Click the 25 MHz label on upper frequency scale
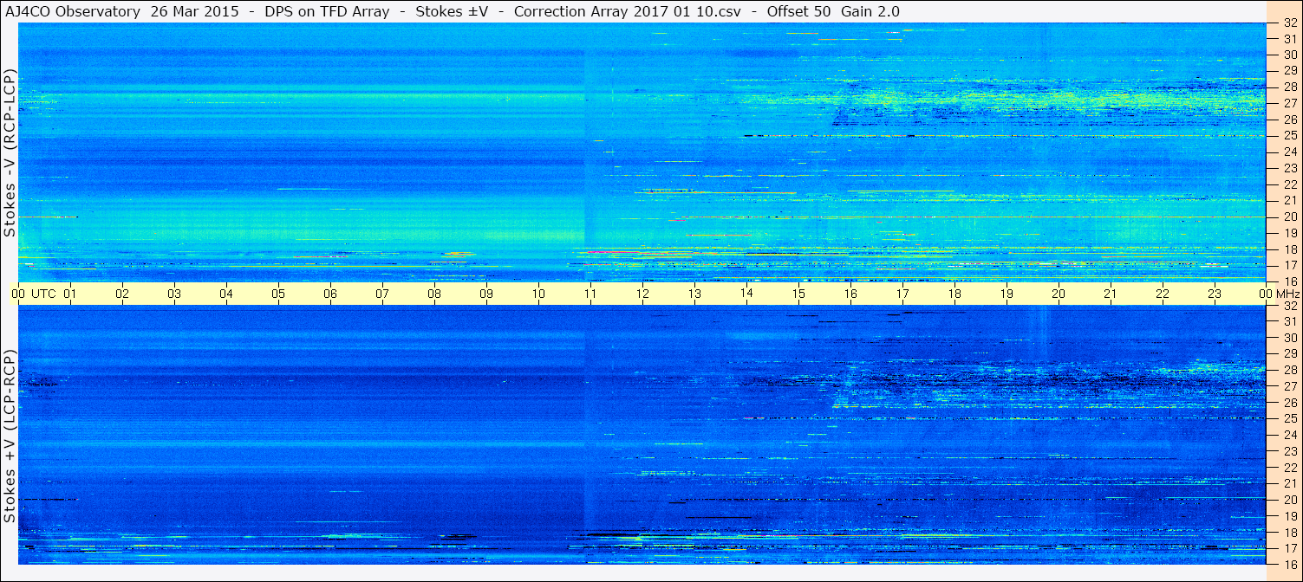The image size is (1303, 582). [x=1289, y=135]
